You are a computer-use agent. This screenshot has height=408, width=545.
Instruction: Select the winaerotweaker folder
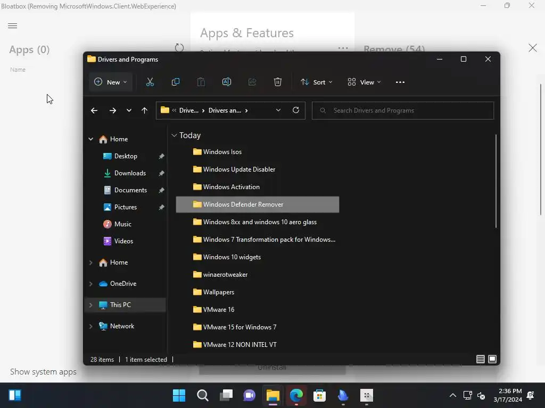point(257,275)
